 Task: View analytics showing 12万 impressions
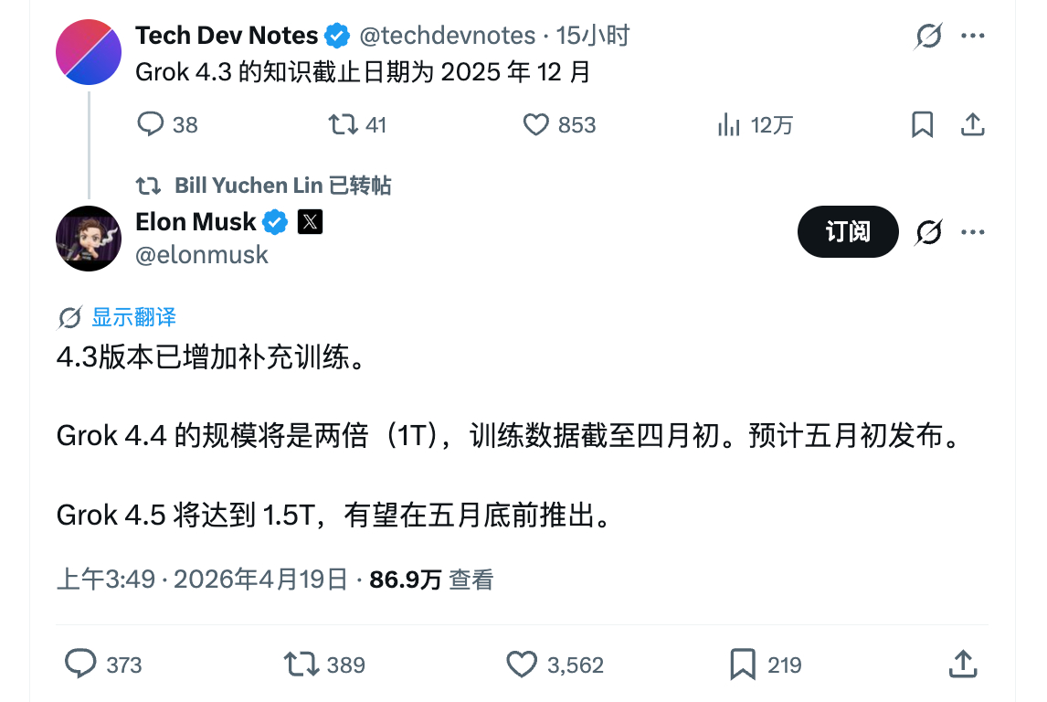(x=729, y=124)
